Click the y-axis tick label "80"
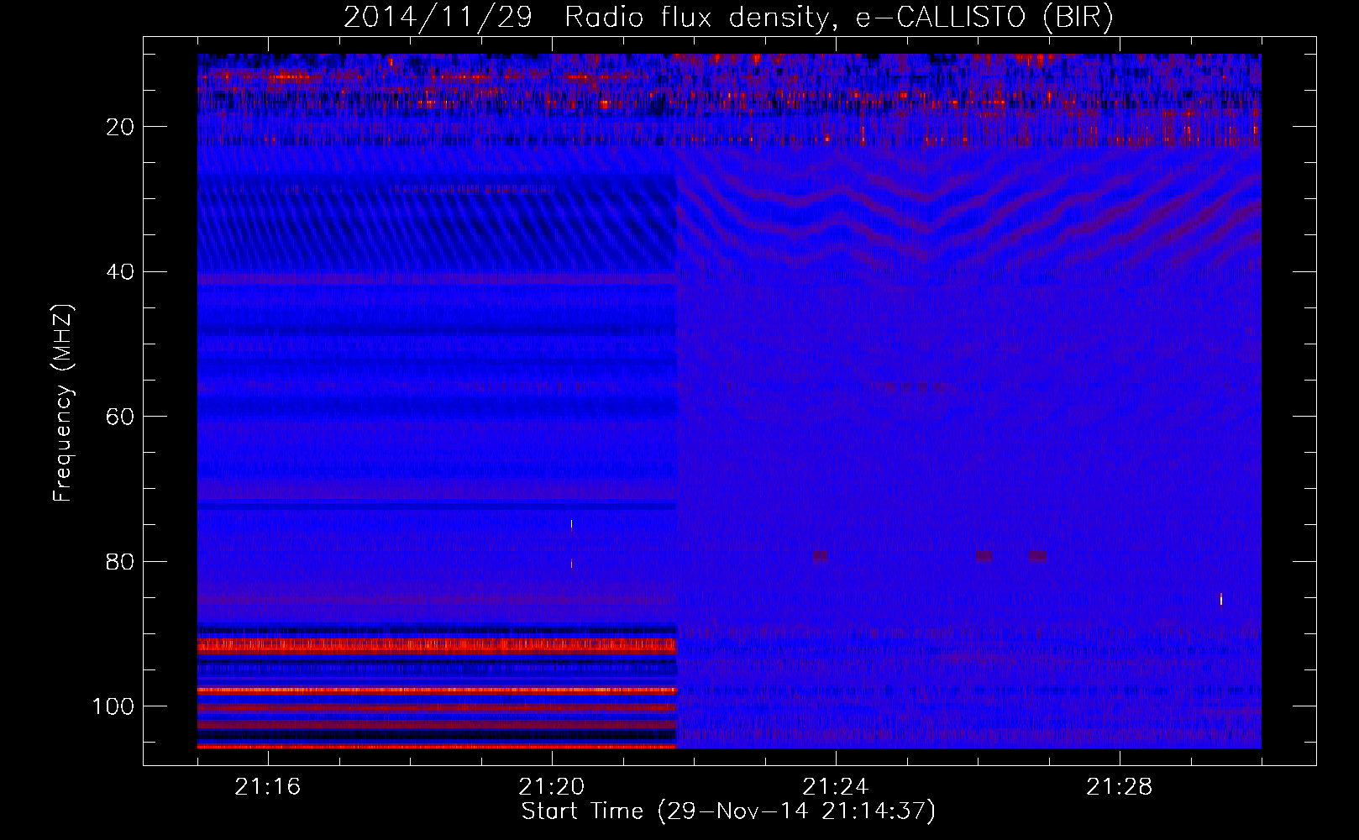The image size is (1359, 840). coord(121,561)
